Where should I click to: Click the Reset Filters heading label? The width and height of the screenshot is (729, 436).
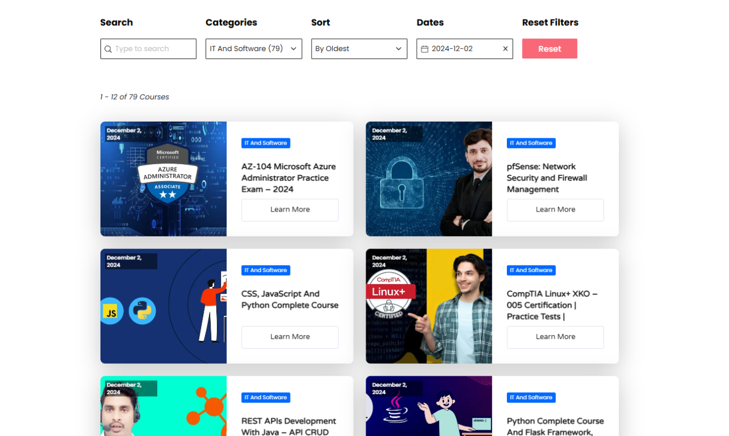[550, 22]
